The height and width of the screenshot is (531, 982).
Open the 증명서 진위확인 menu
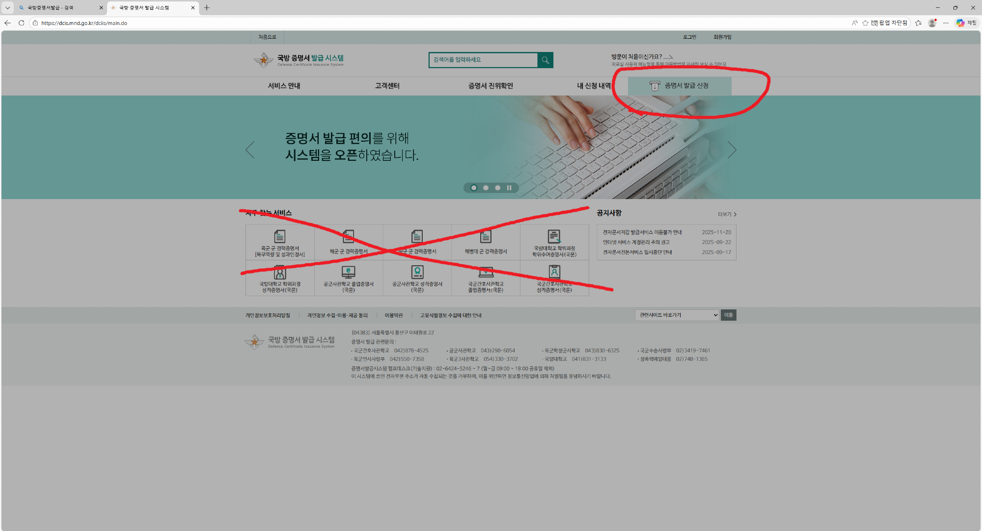[491, 86]
